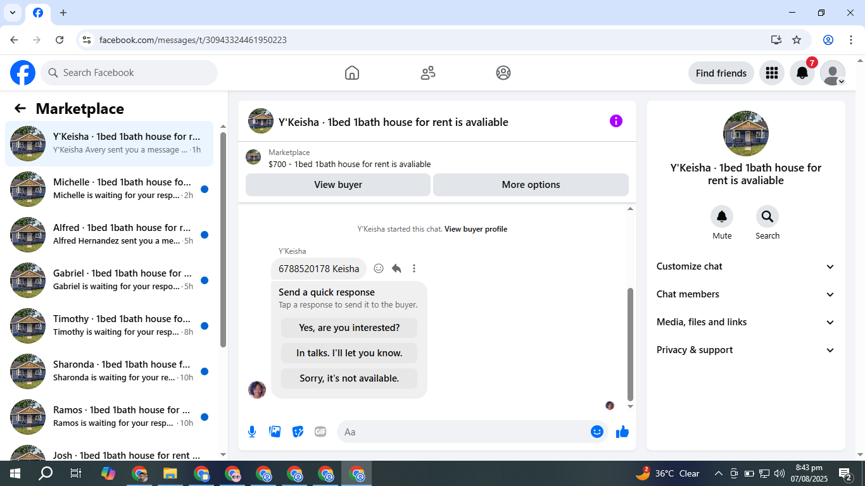Click the Find friends button

point(721,73)
